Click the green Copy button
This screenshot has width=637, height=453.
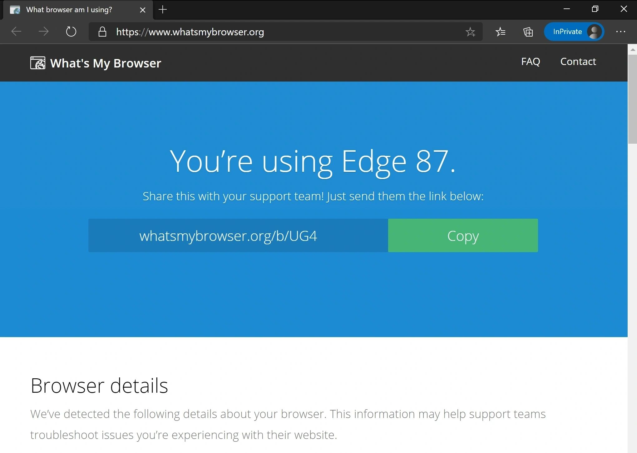coord(463,236)
